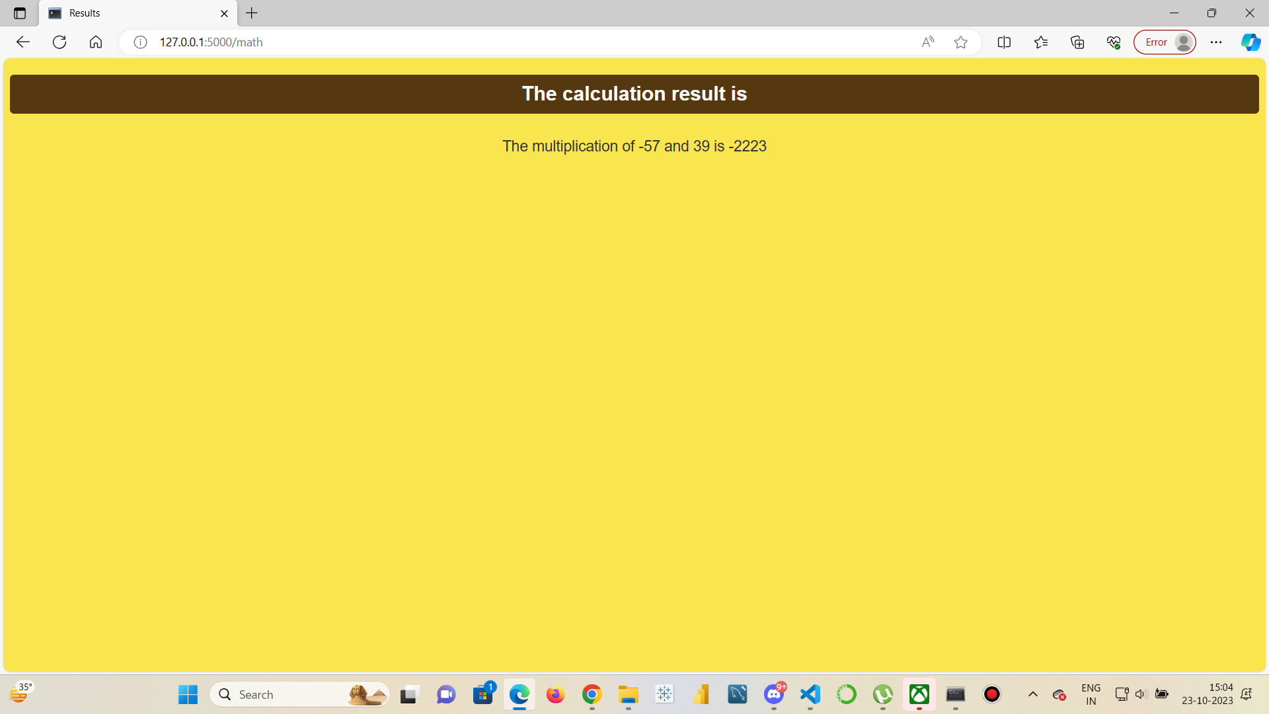Open Power BI from the taskbar

coord(701,694)
